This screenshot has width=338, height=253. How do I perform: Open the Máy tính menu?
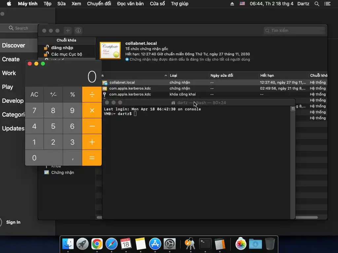tap(28, 4)
